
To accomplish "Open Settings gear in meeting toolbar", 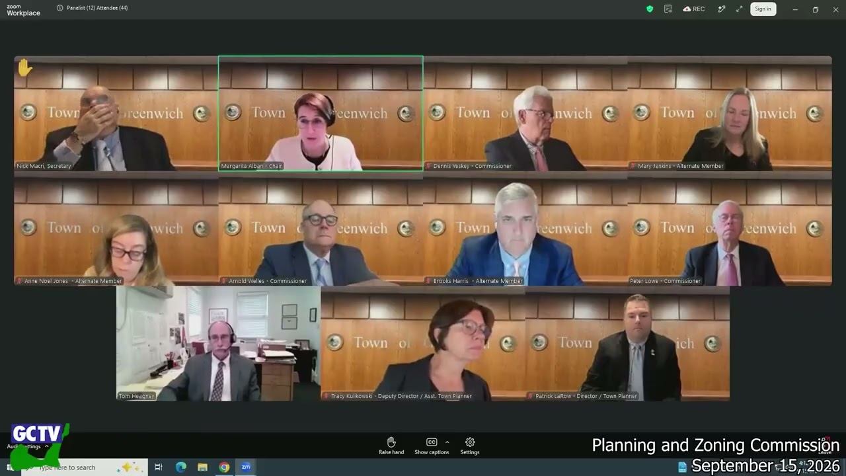I will click(x=470, y=446).
